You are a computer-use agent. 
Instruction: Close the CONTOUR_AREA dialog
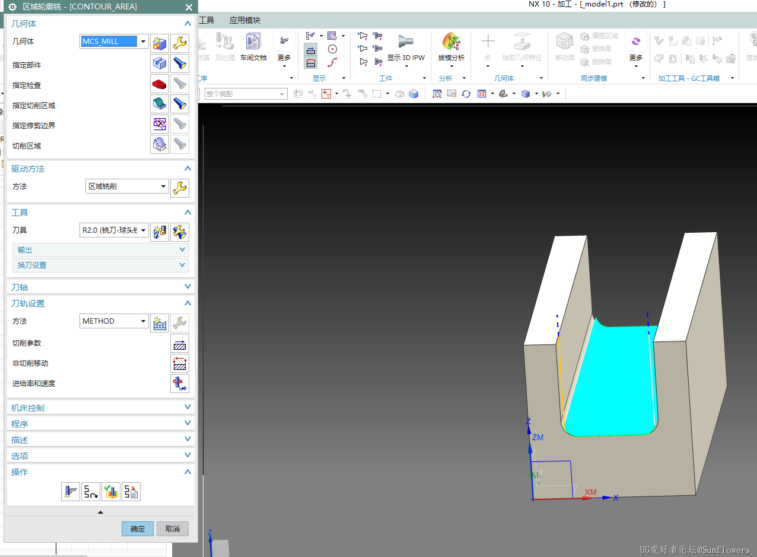tap(189, 7)
